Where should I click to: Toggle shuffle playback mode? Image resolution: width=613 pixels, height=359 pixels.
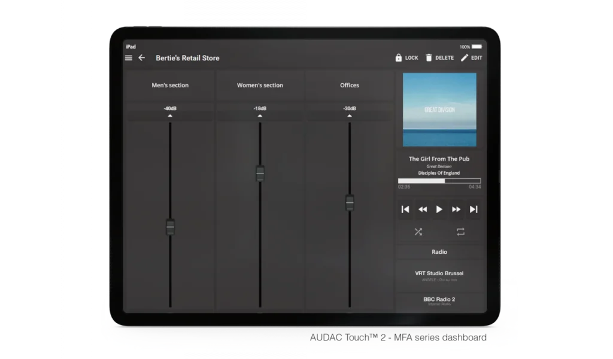(418, 232)
